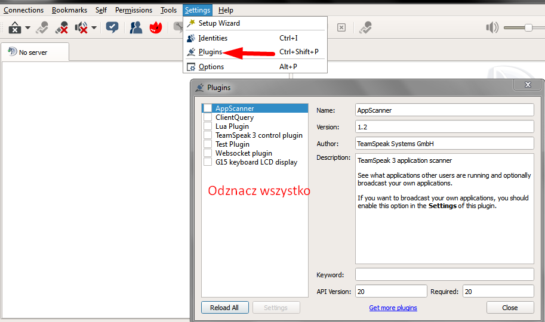The height and width of the screenshot is (322, 545).
Task: Select the Websocket plugin row label
Action: click(x=244, y=153)
